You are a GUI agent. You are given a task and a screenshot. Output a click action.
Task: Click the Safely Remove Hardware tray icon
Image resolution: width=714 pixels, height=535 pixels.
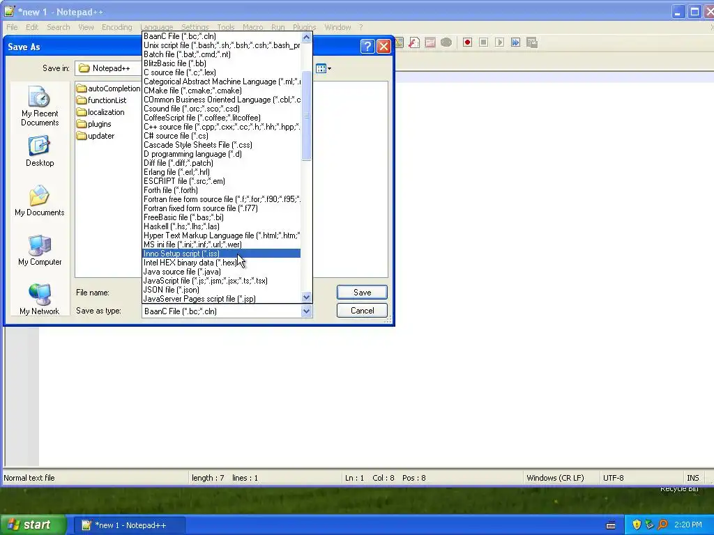click(x=649, y=525)
